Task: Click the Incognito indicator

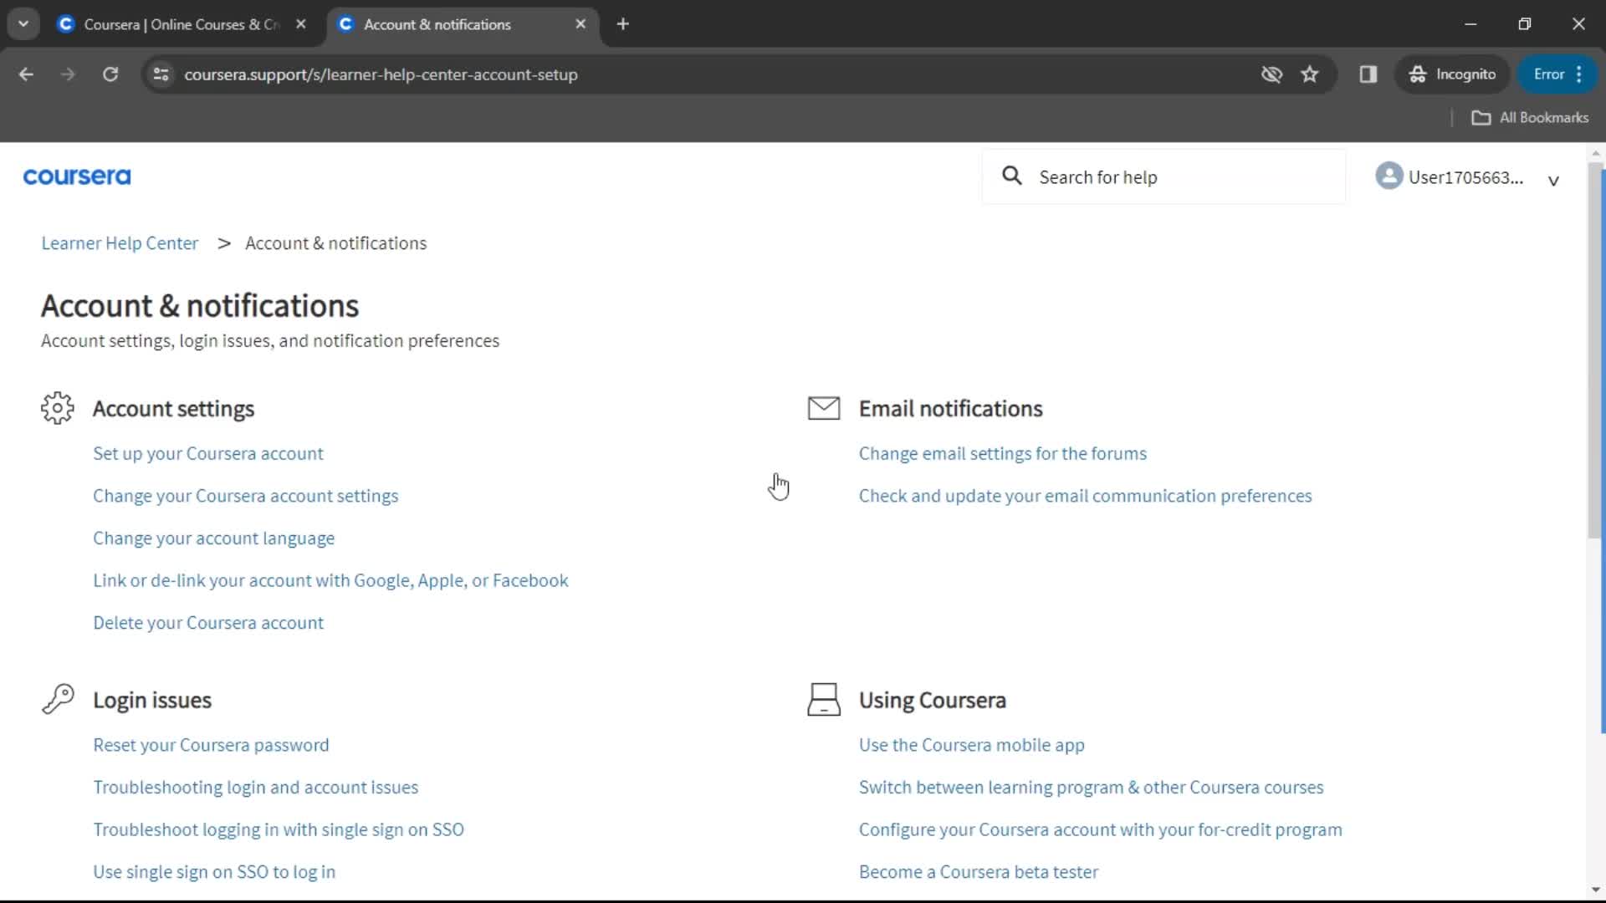Action: click(x=1452, y=74)
